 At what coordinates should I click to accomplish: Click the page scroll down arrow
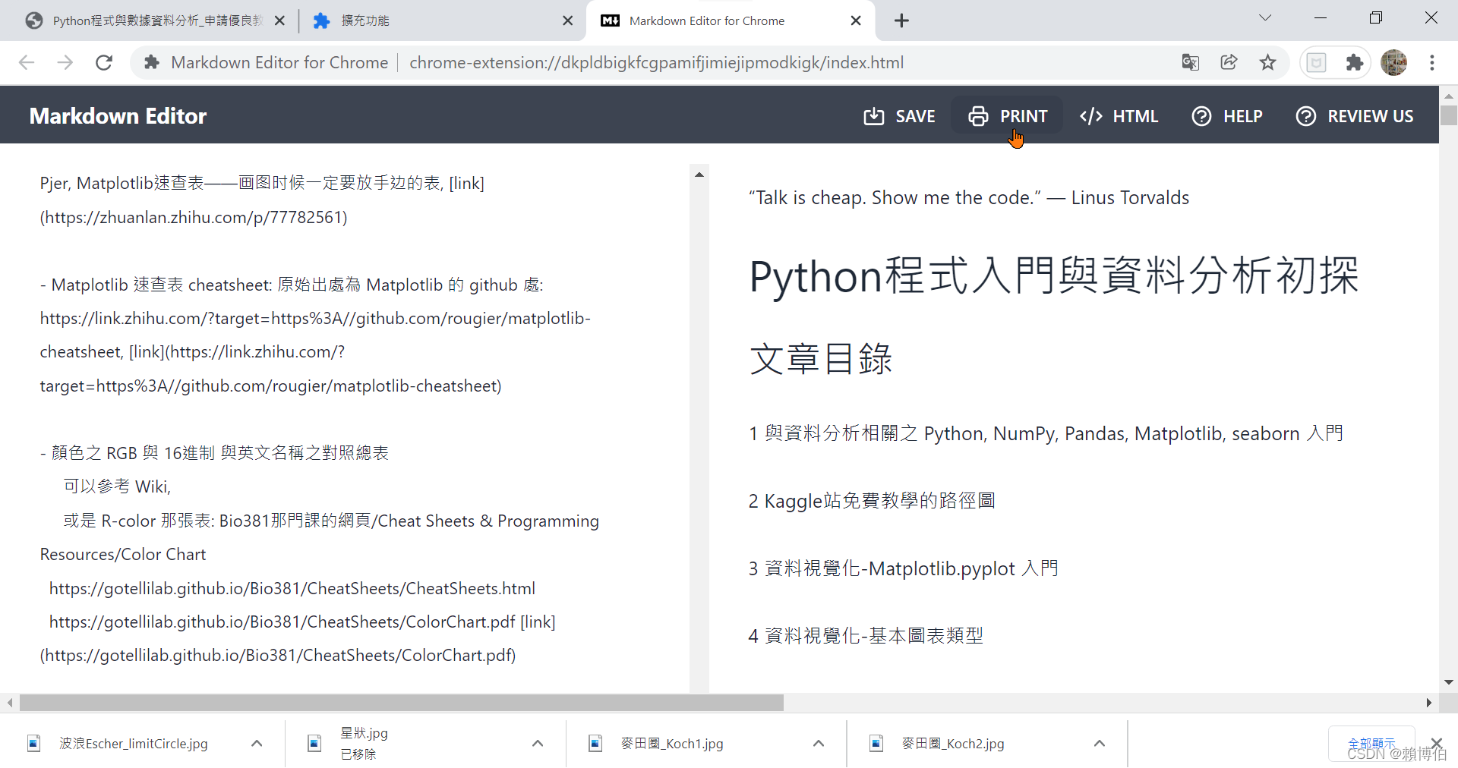click(1449, 682)
